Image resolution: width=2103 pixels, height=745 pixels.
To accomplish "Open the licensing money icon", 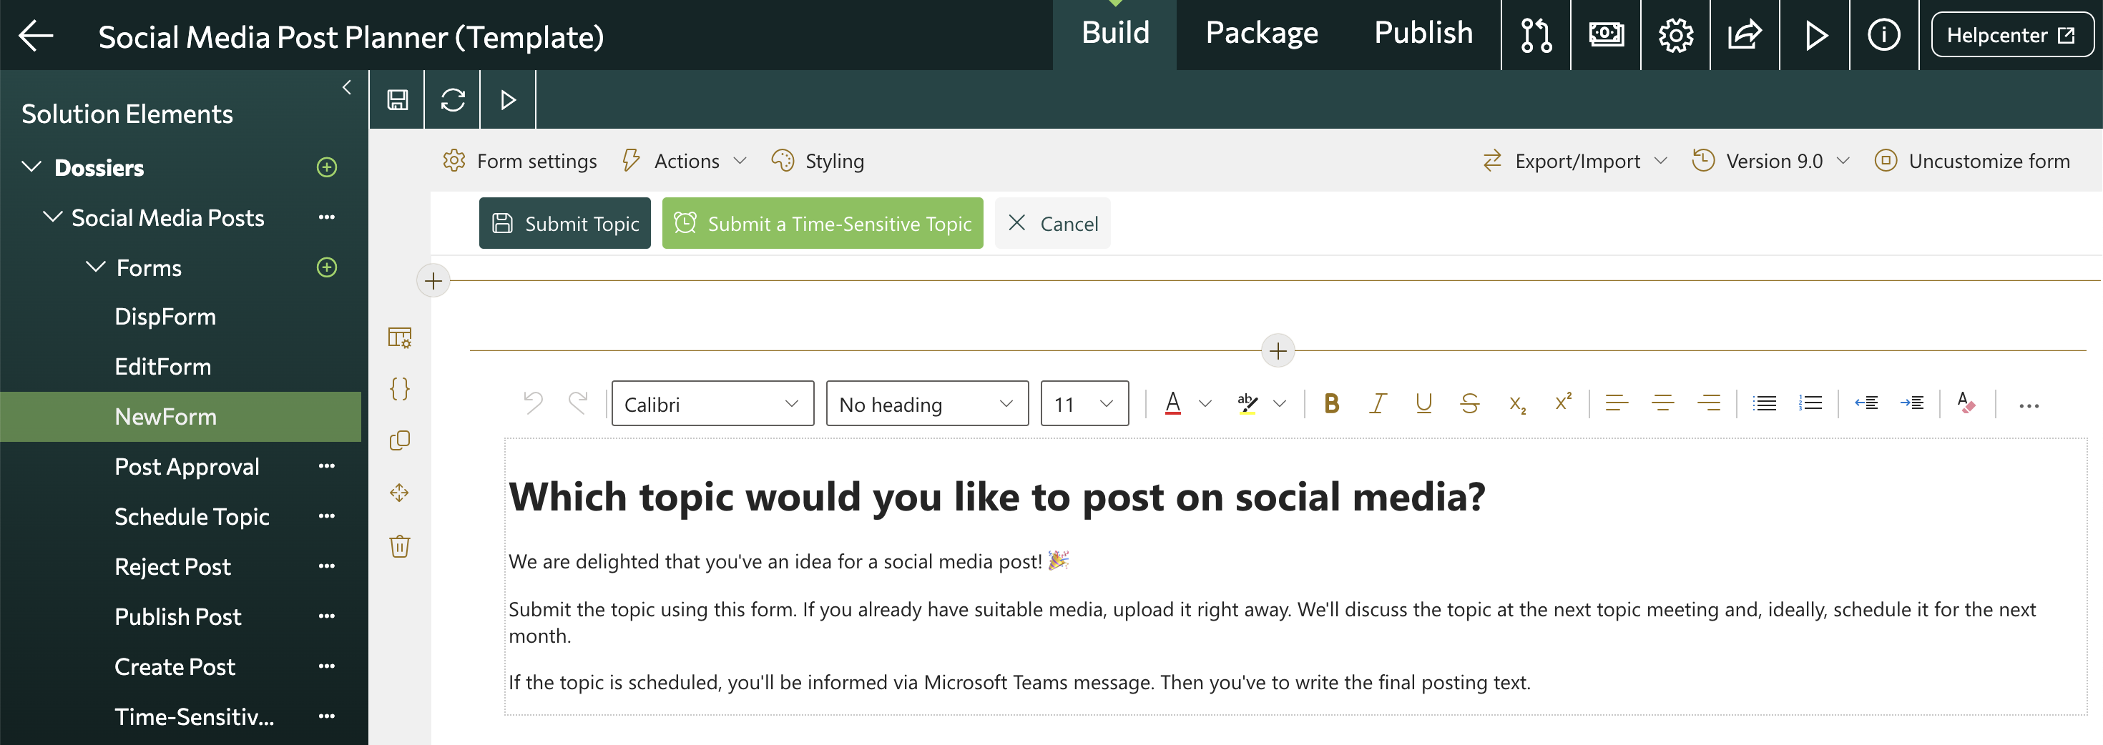I will 1606,35.
